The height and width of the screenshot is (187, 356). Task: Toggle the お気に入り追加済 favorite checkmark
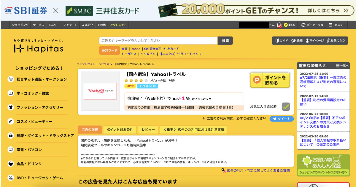(286, 106)
